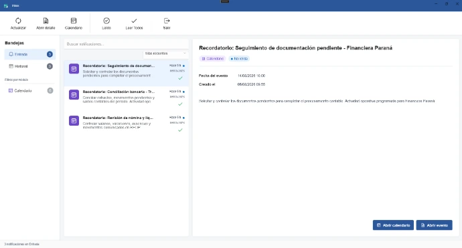Click the Abrir calendario button
The image size is (462, 248).
(393, 225)
